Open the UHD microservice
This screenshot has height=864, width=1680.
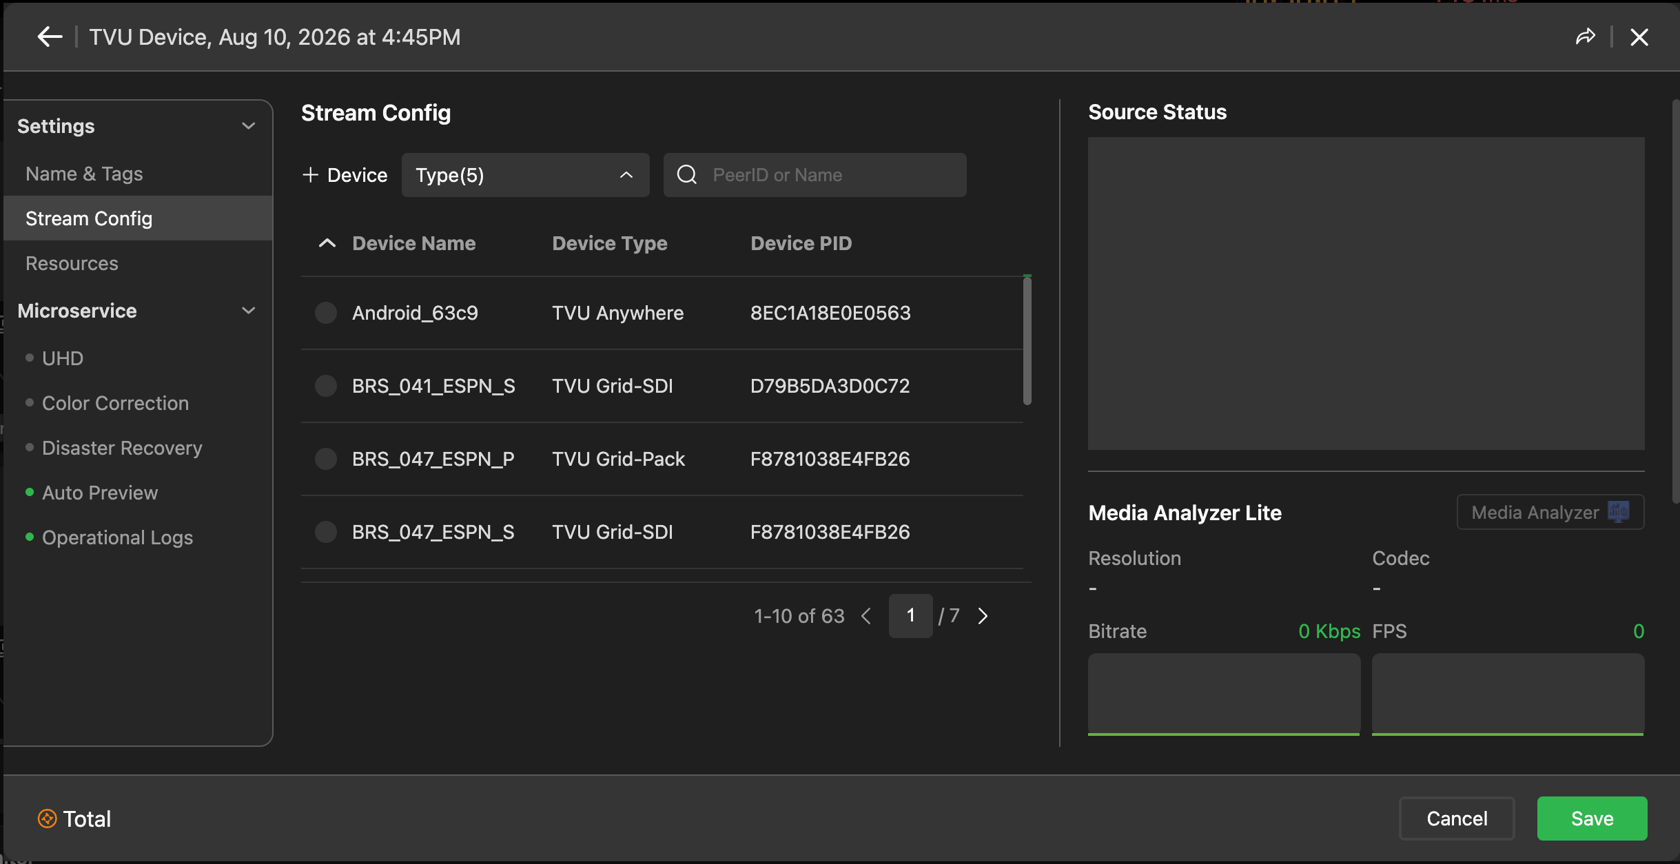pyautogui.click(x=63, y=358)
